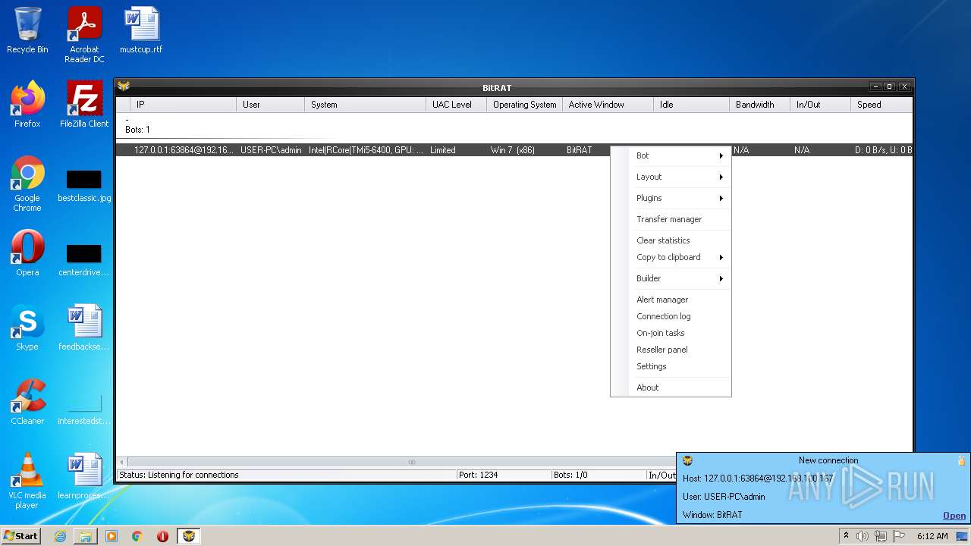Switch to the BitRAT taskbar button
The width and height of the screenshot is (971, 546).
189,536
